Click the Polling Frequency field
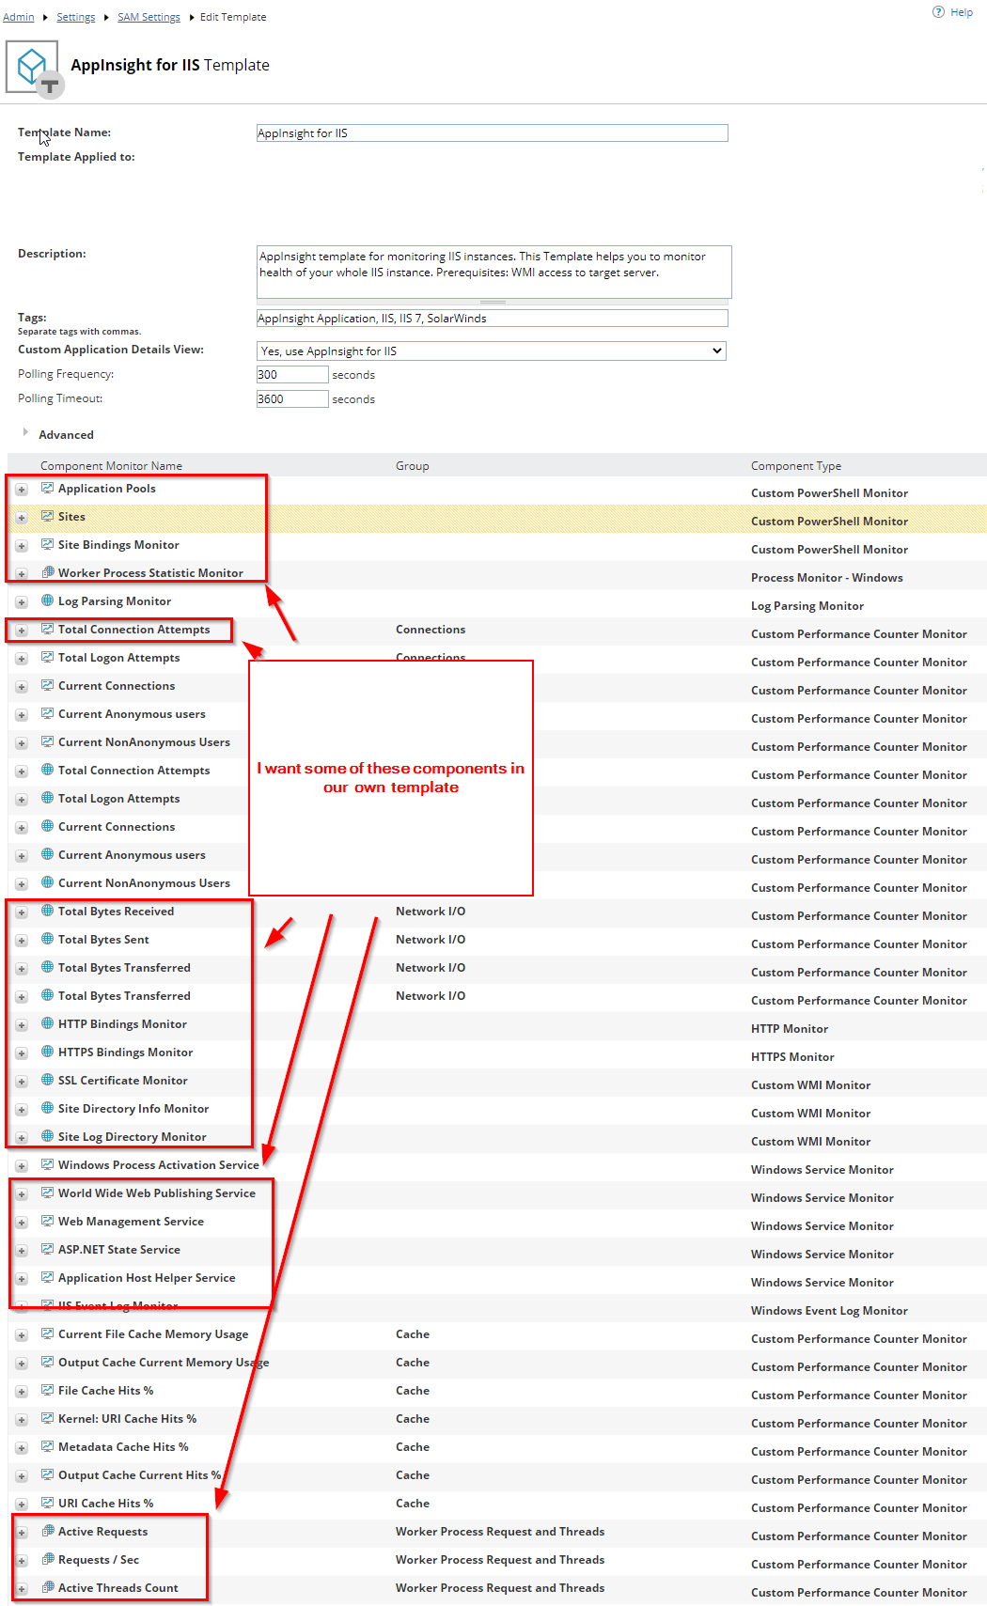This screenshot has width=987, height=1606. (292, 374)
